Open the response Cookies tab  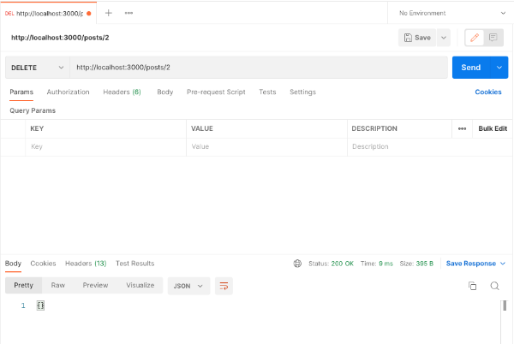pos(43,264)
